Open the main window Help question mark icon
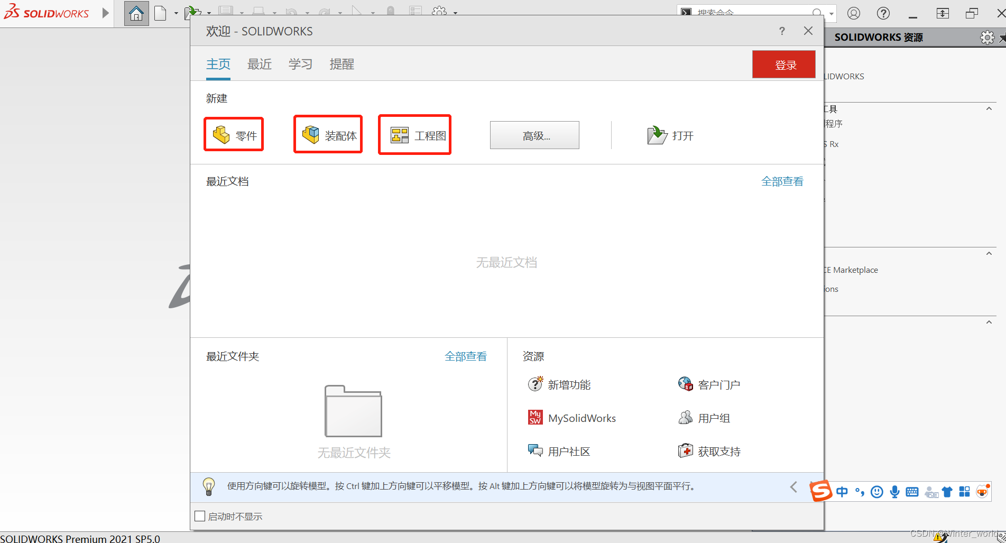This screenshot has height=543, width=1006. coord(883,13)
